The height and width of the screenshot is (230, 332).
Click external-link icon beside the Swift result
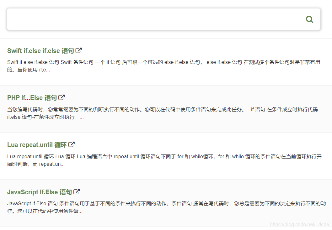pos(78,50)
